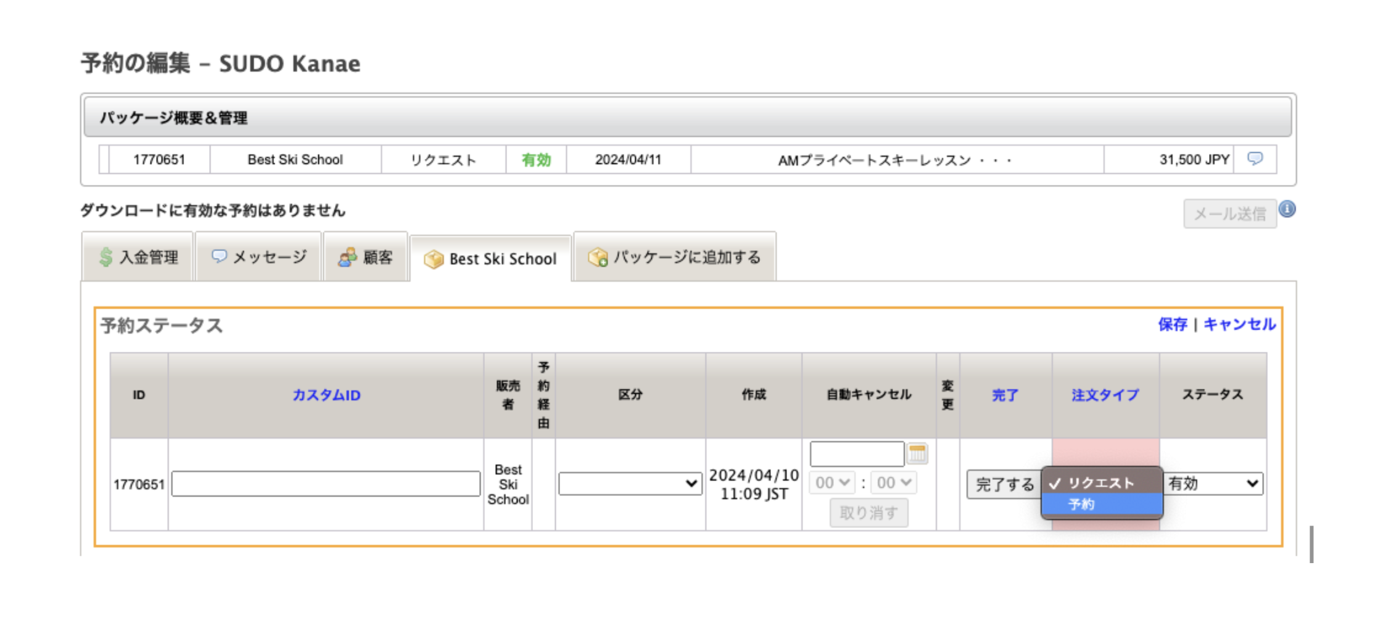This screenshot has width=1399, height=642.
Task: Click the package icon on Best Ski School tab
Action: pyautogui.click(x=435, y=259)
